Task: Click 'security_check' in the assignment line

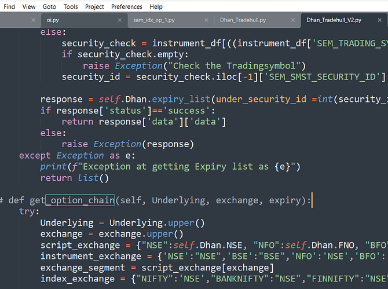Action: pyautogui.click(x=98, y=43)
